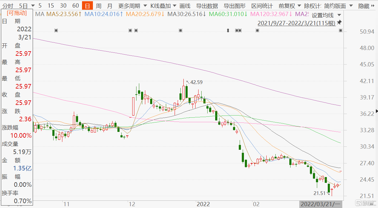378x208 pixels.
Task: Click the pink MA120:32.967 indicator label
Action: (271, 14)
